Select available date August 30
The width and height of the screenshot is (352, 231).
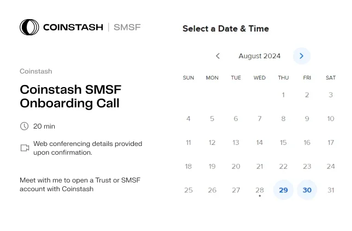(x=307, y=190)
